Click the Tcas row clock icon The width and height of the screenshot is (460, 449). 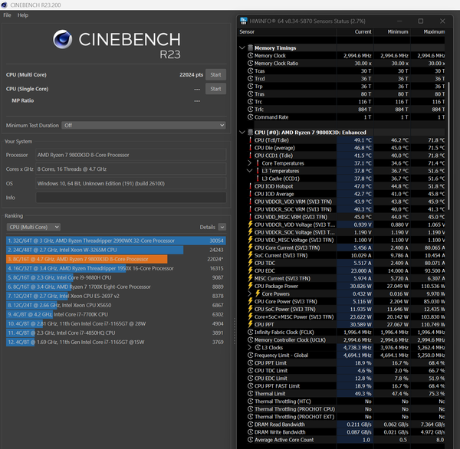tap(250, 71)
